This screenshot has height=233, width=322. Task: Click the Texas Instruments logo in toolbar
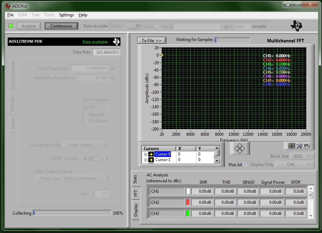point(297,25)
